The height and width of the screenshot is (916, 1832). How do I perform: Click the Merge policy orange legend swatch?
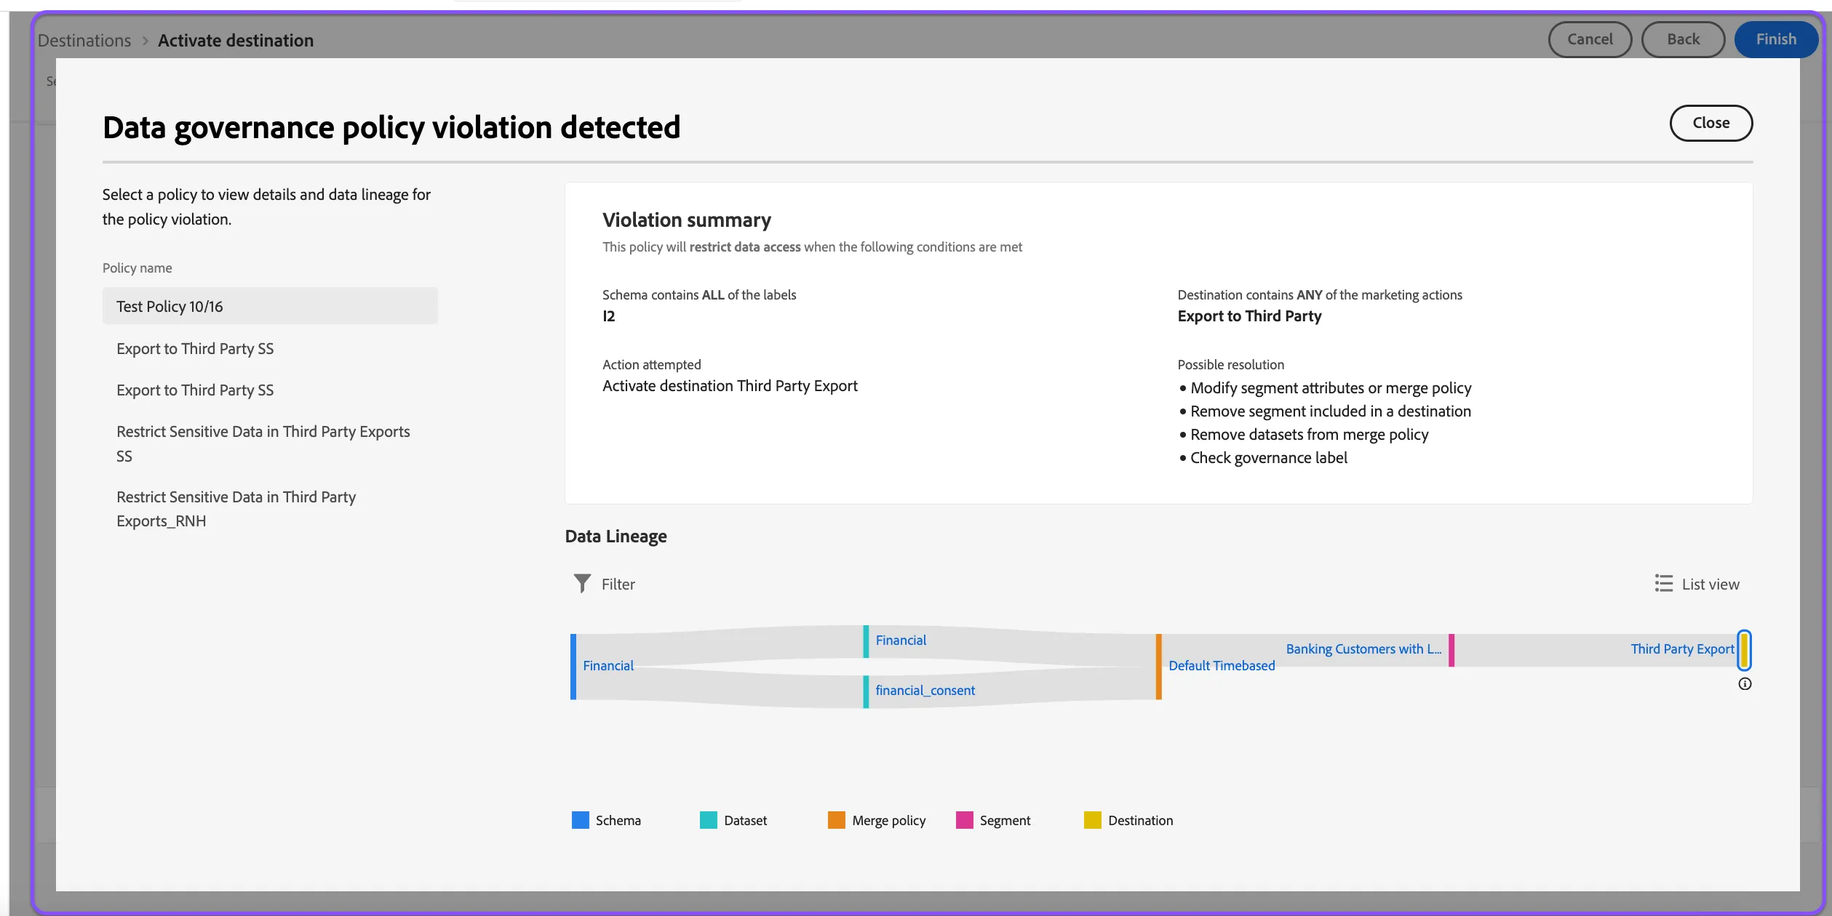pyautogui.click(x=837, y=820)
